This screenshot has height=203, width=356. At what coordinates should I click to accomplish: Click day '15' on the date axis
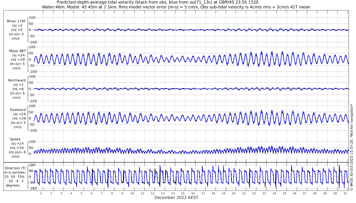[183, 193]
